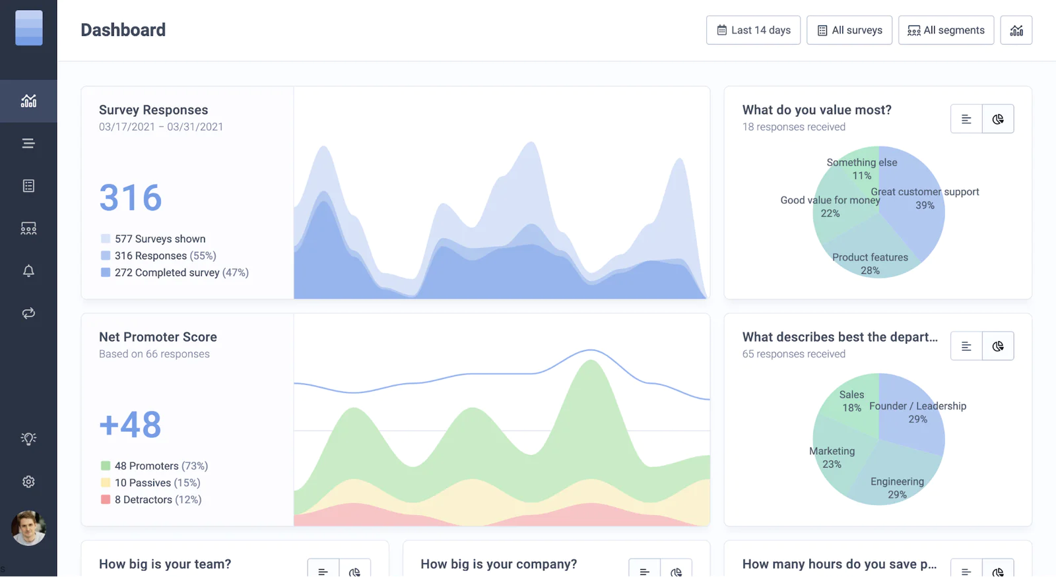The image size is (1056, 577).
Task: Click the Detractors red legend swatch
Action: tap(106, 500)
